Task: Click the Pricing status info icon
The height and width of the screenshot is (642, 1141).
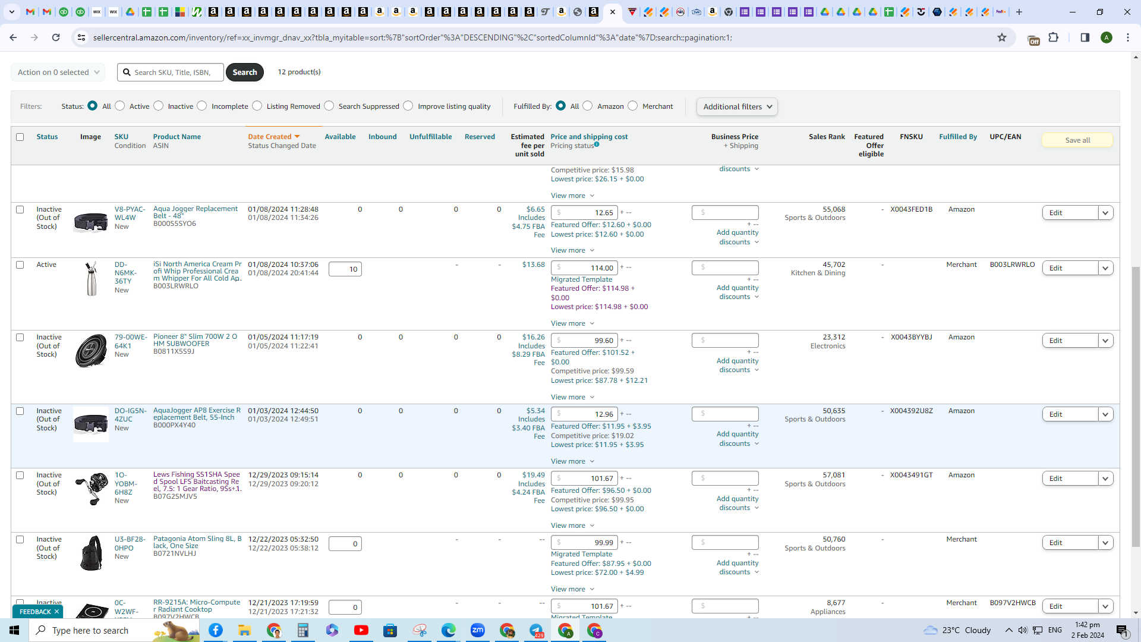Action: [x=597, y=144]
